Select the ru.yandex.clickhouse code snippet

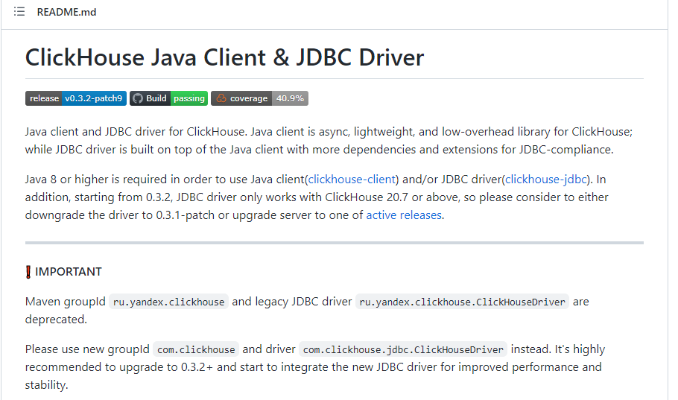pos(168,302)
